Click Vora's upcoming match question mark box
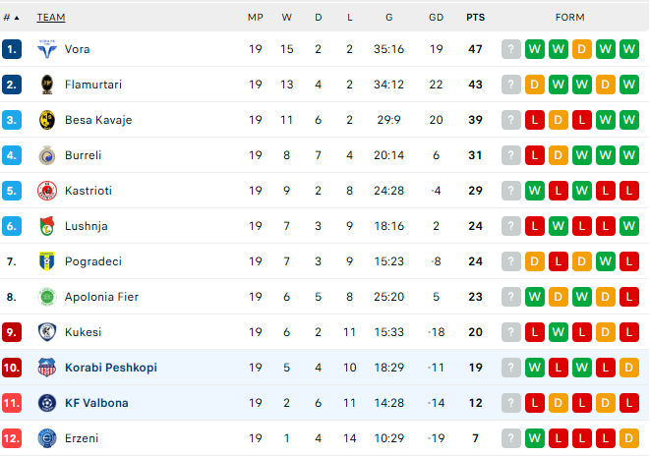Viewport: 650px width, 457px height. pos(510,49)
